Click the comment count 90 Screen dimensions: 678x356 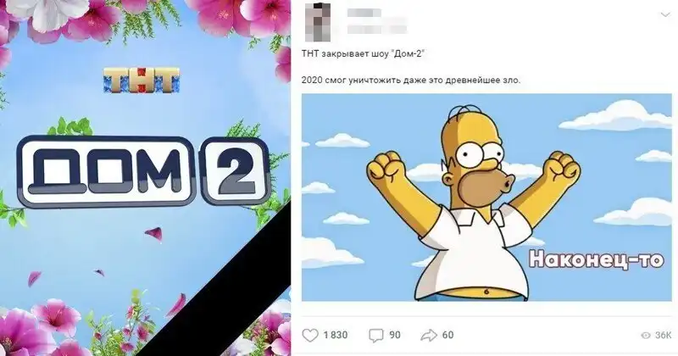(x=395, y=336)
